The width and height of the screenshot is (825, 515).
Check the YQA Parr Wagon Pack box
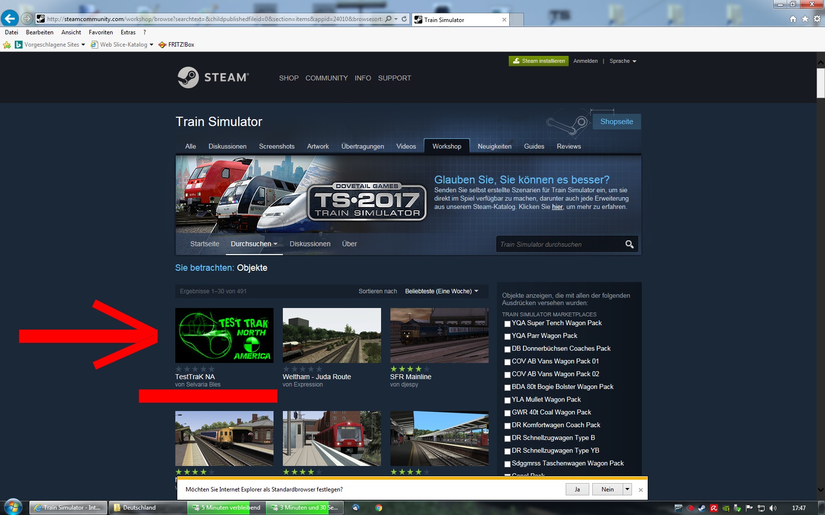pyautogui.click(x=507, y=336)
